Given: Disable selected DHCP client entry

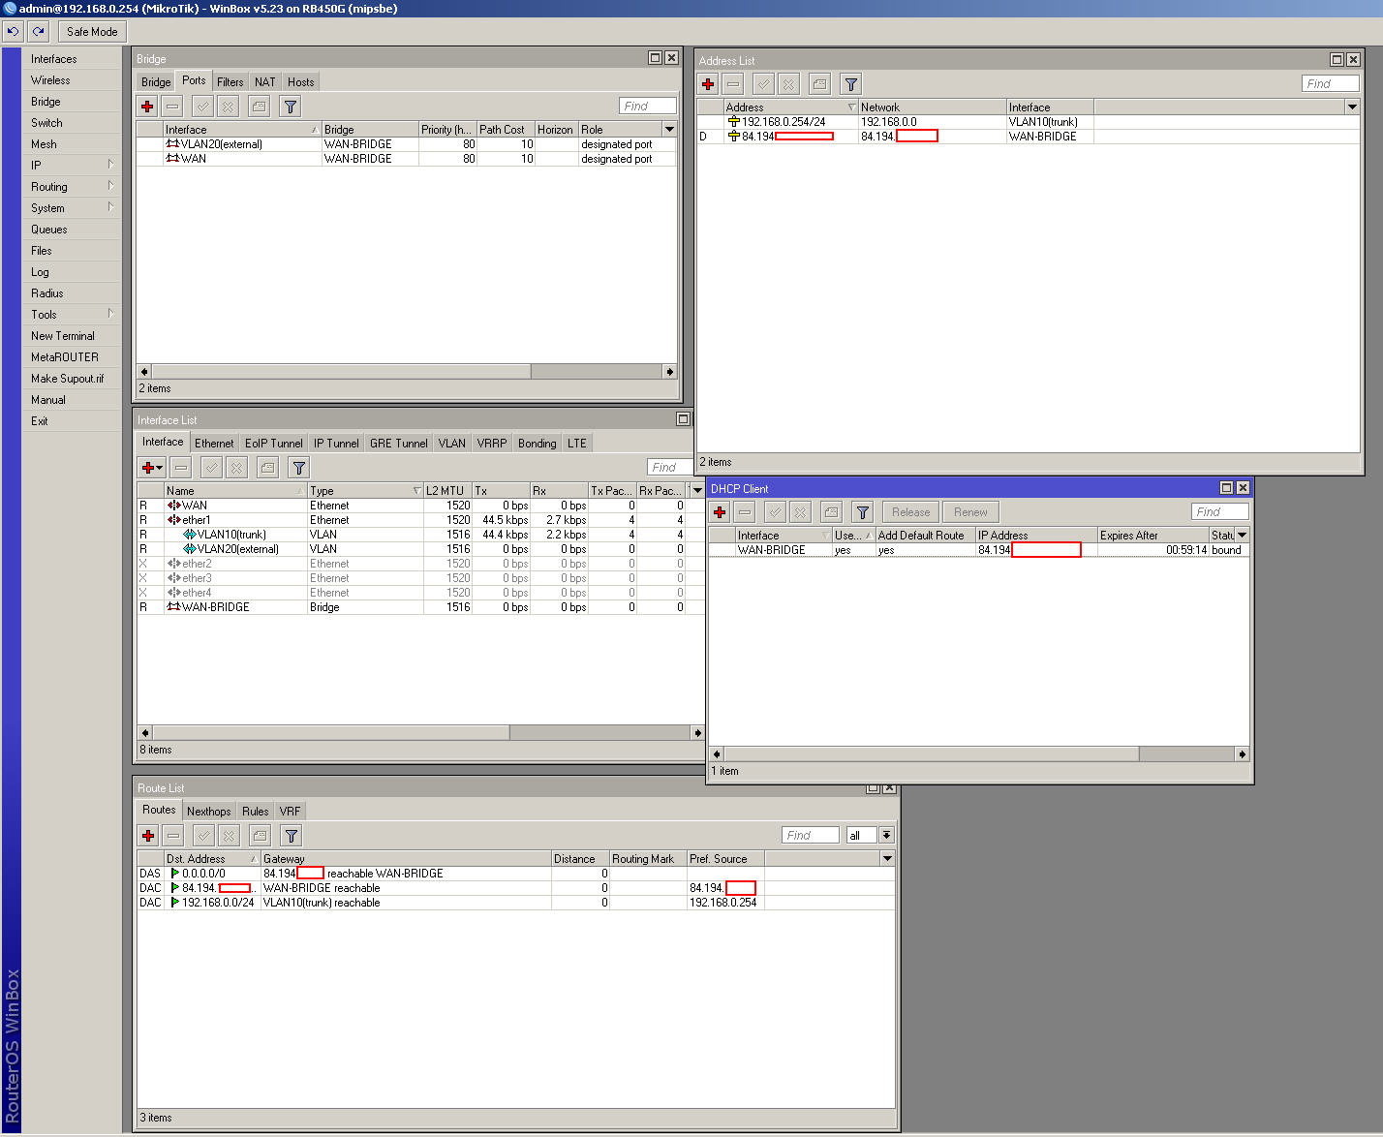Looking at the screenshot, I should [x=800, y=512].
